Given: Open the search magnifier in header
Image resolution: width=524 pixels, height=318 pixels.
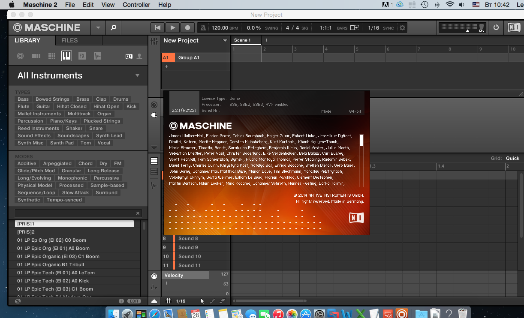Looking at the screenshot, I should point(113,27).
